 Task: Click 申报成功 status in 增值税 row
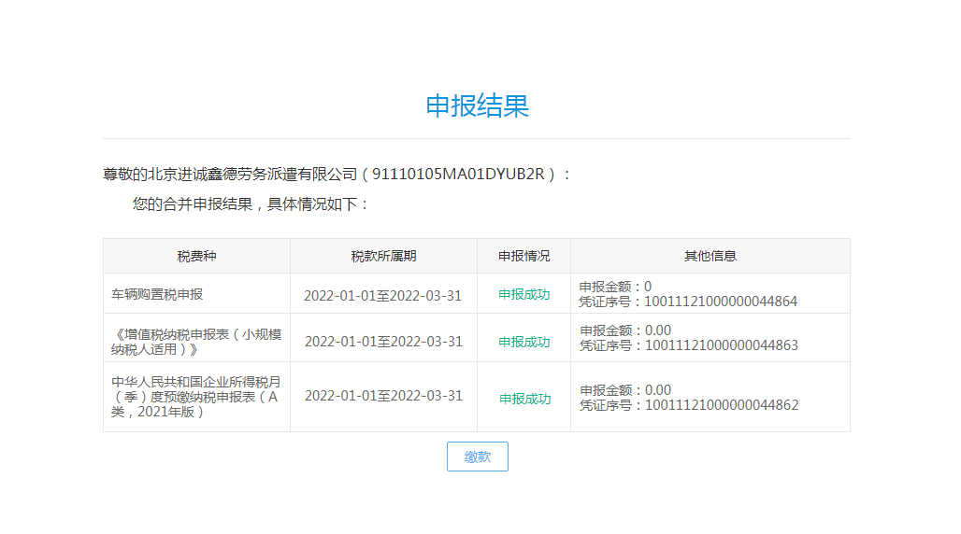tap(524, 343)
